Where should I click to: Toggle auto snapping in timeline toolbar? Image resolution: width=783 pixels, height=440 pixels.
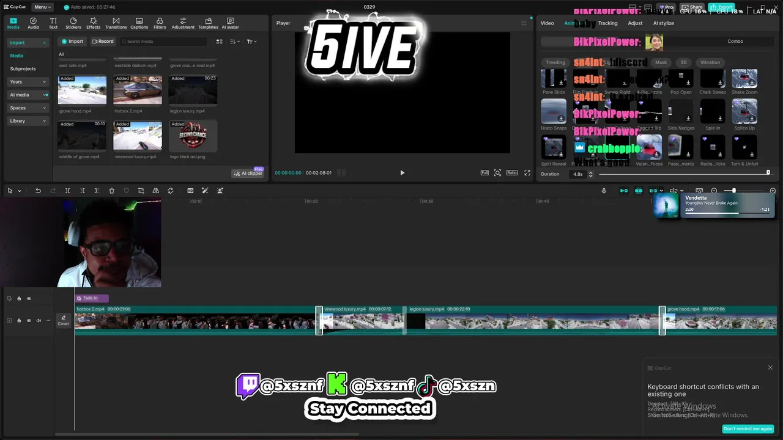click(639, 191)
